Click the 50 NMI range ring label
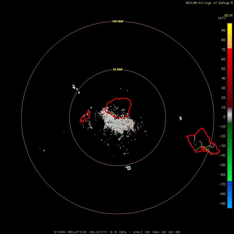 click(118, 69)
